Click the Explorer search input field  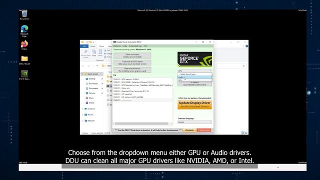[x=231, y=66]
